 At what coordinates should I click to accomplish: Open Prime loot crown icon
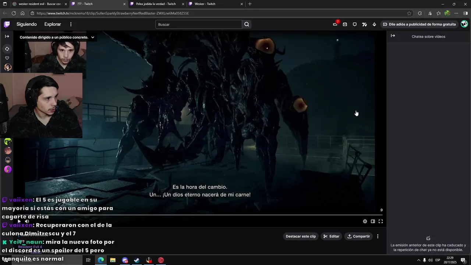335,24
